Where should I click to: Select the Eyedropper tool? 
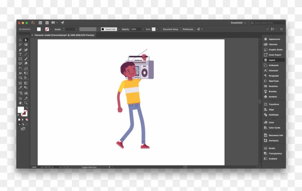(x=20, y=88)
